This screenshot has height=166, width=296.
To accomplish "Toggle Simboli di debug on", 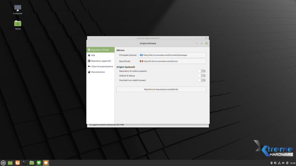I will pos(202,75).
